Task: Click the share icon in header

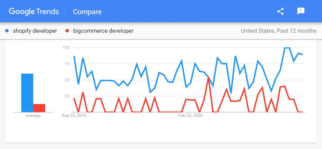Action: (280, 11)
